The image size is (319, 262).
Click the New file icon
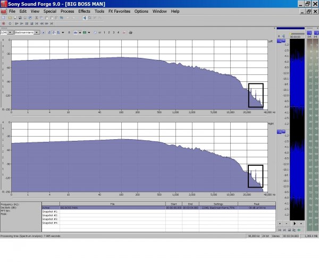[4, 18]
